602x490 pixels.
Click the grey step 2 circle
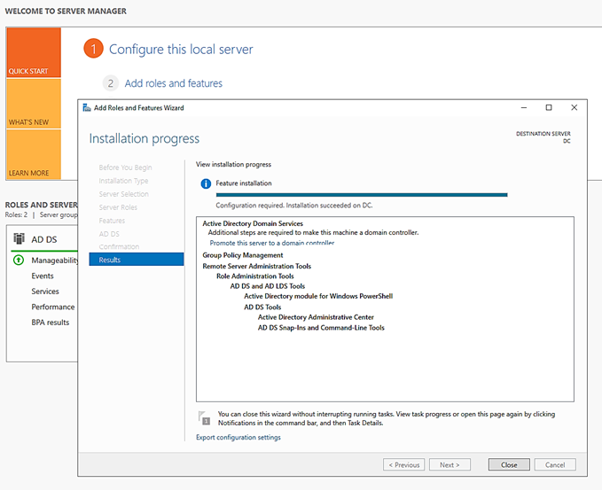(x=111, y=83)
